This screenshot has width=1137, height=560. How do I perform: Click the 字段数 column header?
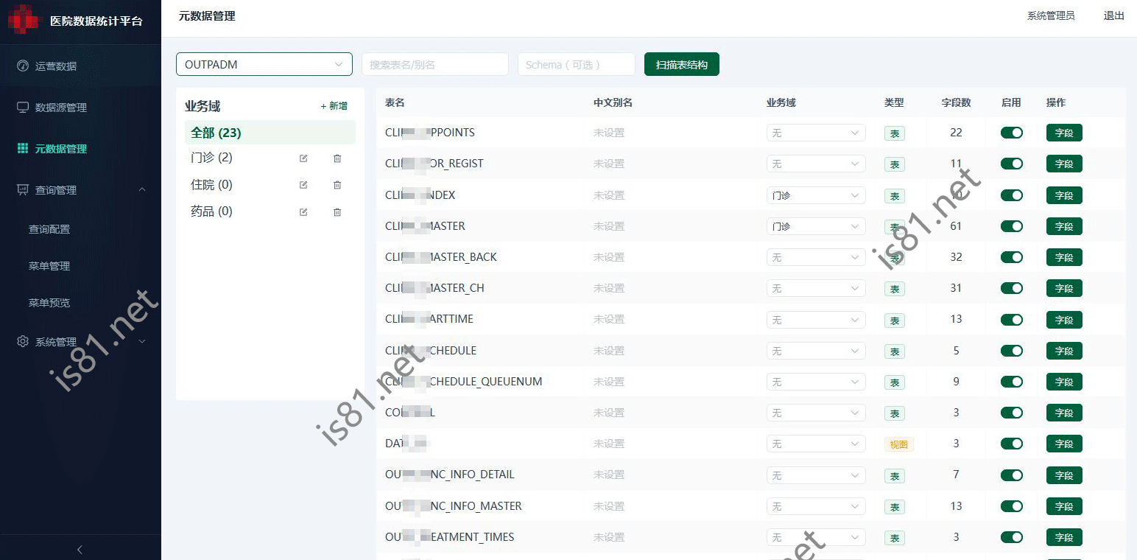pos(956,102)
